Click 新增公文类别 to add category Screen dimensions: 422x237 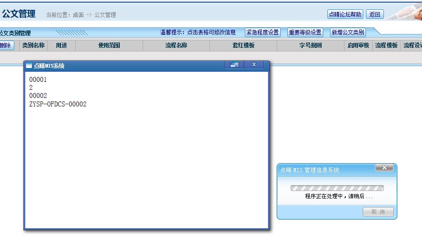[x=348, y=33]
